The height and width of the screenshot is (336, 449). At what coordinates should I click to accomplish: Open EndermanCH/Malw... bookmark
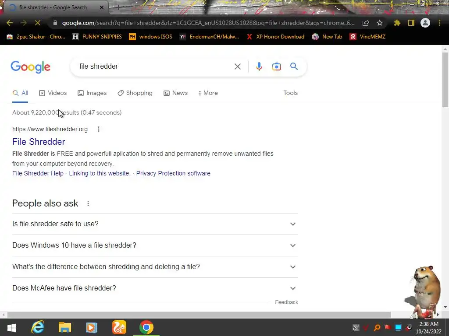pyautogui.click(x=209, y=37)
